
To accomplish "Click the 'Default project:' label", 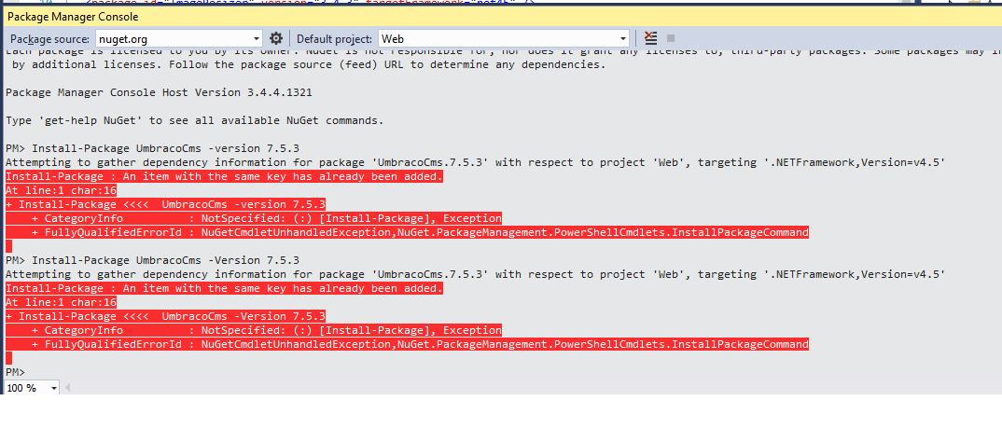I will pos(335,39).
